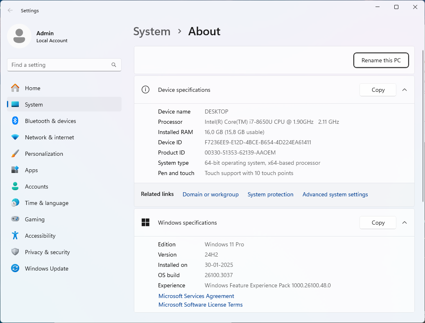Collapse the Windows specifications section
This screenshot has height=323, width=425.
tap(405, 223)
